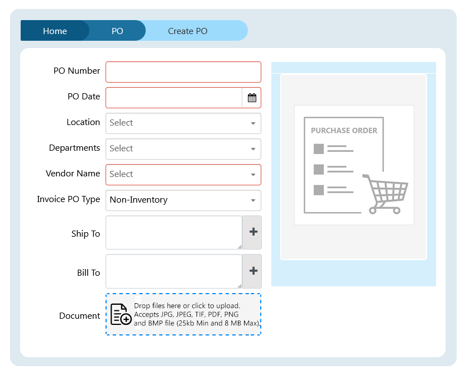This screenshot has width=469, height=374.
Task: Click the plus icon next to Bill To
Action: (252, 271)
